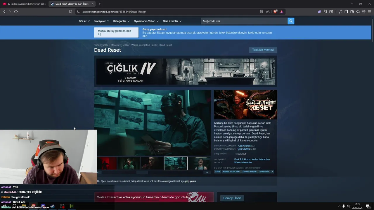Image resolution: width=374 pixels, height=210 pixels.
Task: Open the Dead Reset breadcrumb link
Action: (x=165, y=45)
